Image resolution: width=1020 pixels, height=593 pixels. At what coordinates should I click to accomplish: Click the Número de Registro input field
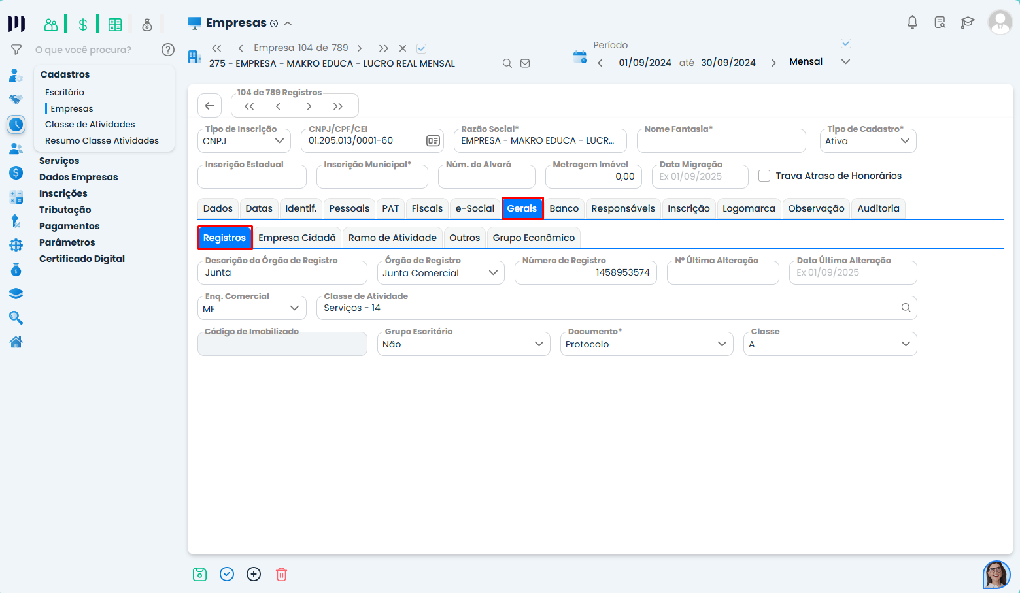pyautogui.click(x=585, y=273)
